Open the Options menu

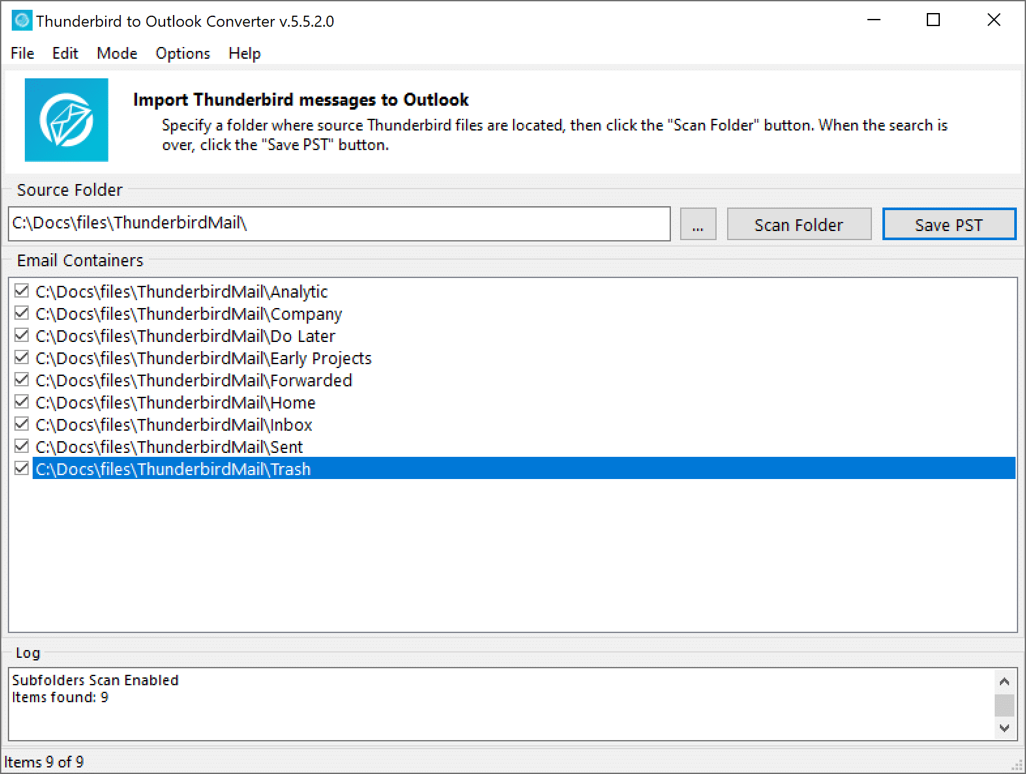[183, 54]
